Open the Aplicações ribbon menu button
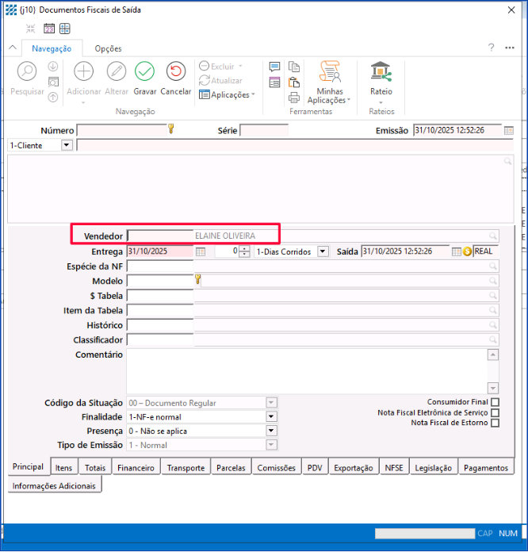Viewport: 528px width, 552px height. pos(227,95)
